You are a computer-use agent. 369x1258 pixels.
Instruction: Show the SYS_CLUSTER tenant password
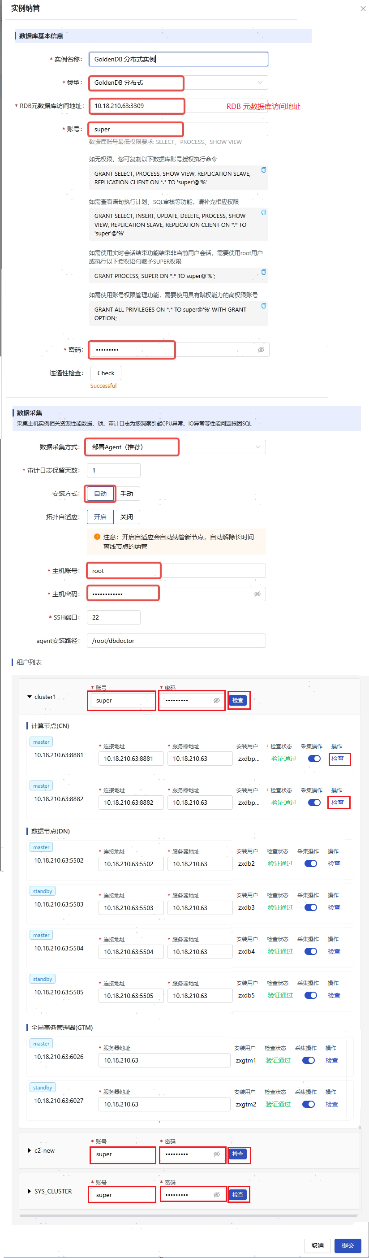pos(217,1194)
